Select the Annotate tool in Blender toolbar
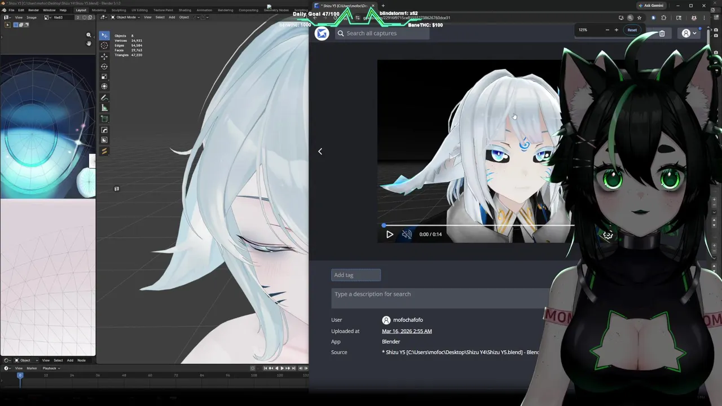This screenshot has width=722, height=406. (x=104, y=98)
